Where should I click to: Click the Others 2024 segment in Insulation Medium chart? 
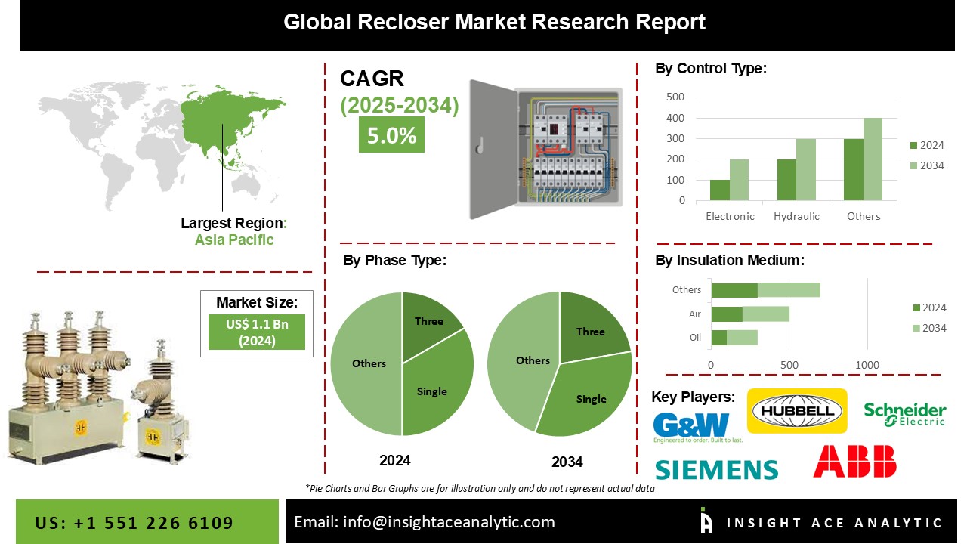point(734,290)
